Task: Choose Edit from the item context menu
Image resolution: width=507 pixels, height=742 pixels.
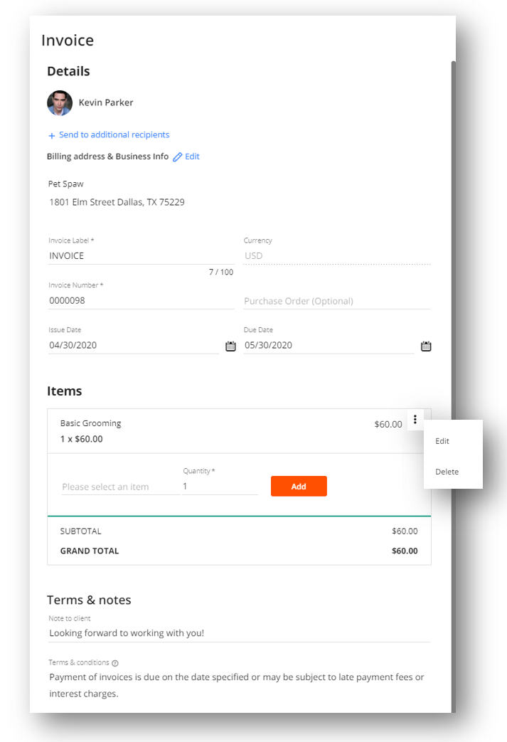Action: (x=442, y=441)
